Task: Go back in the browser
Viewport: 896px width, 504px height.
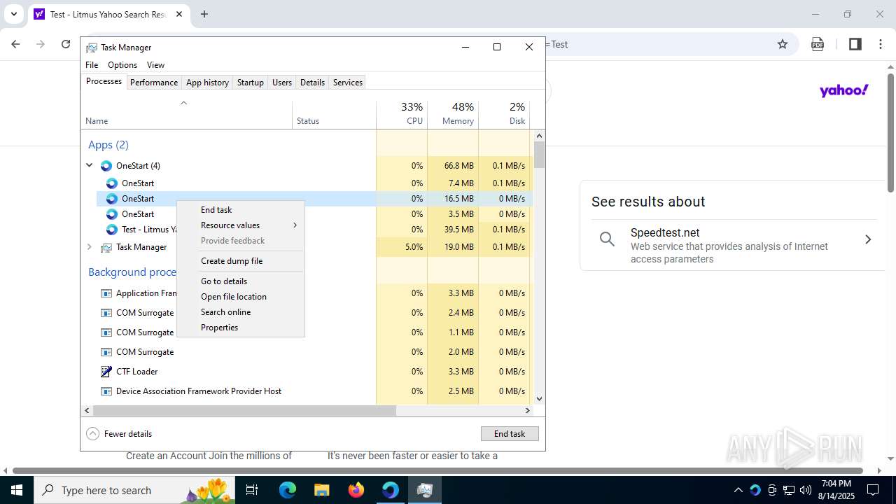Action: tap(15, 44)
